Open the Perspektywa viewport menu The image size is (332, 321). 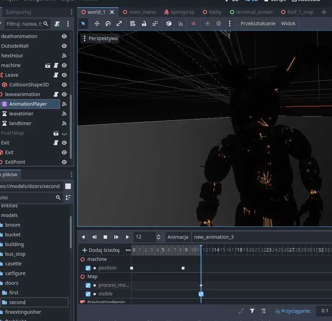pyautogui.click(x=100, y=38)
